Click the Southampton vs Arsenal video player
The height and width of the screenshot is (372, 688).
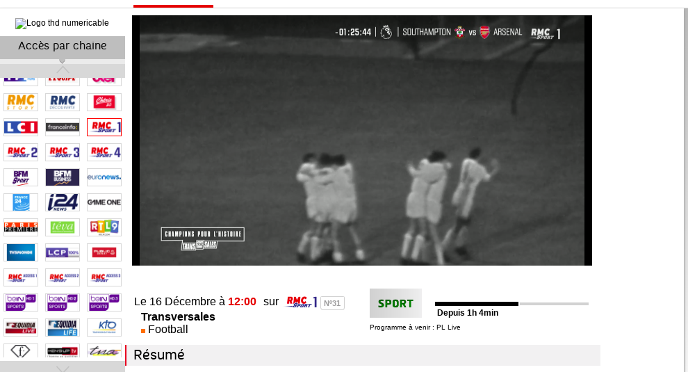tap(362, 140)
